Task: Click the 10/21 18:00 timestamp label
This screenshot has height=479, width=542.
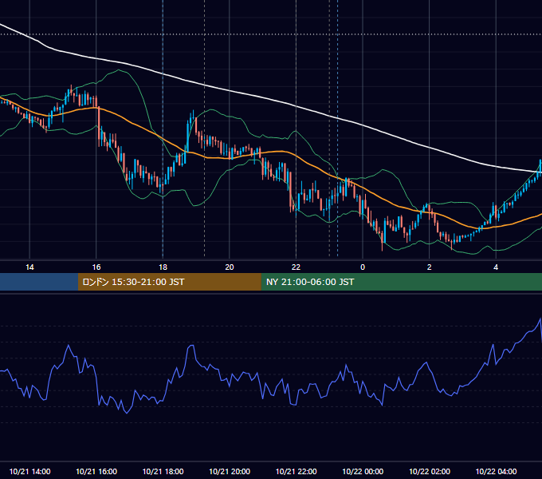Action: 163,471
